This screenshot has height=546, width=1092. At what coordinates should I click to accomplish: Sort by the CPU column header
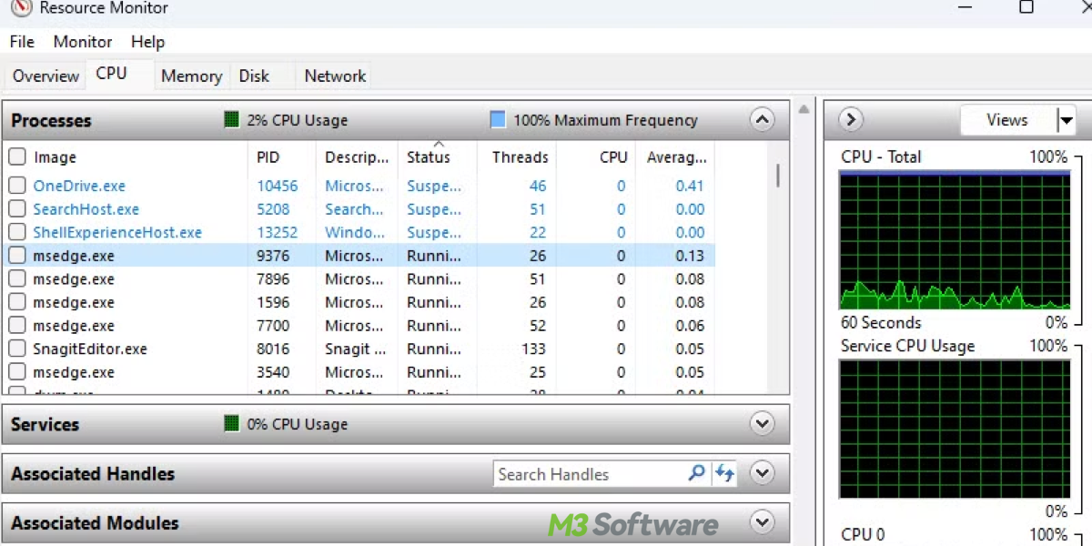[x=613, y=157]
